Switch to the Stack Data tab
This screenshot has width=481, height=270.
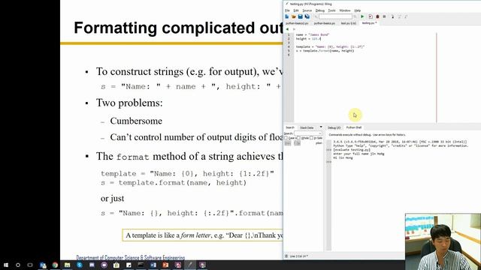click(307, 127)
